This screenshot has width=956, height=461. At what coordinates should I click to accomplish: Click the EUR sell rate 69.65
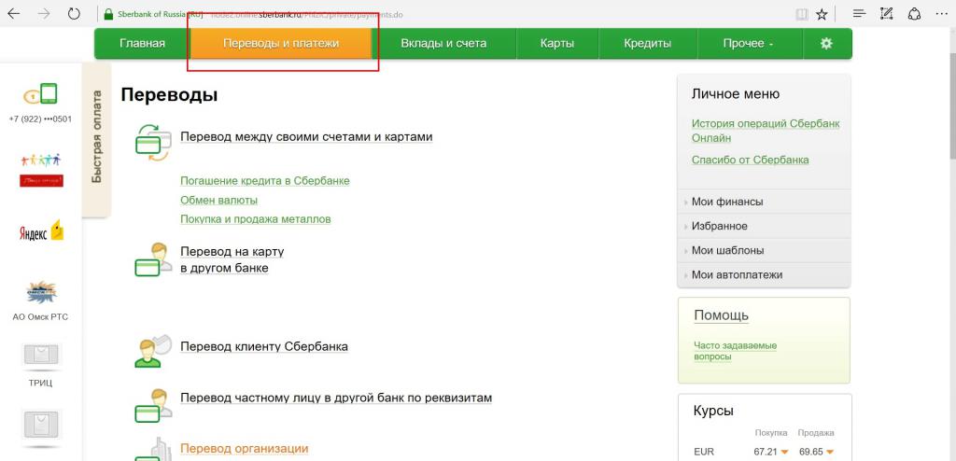click(810, 453)
